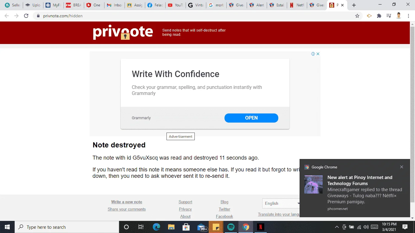Go back to previous page

(x=7, y=16)
